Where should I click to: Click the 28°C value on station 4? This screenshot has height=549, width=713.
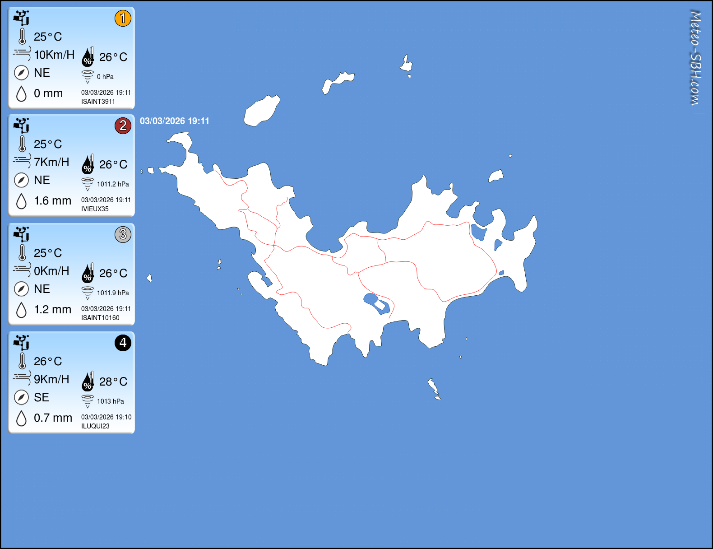click(113, 382)
